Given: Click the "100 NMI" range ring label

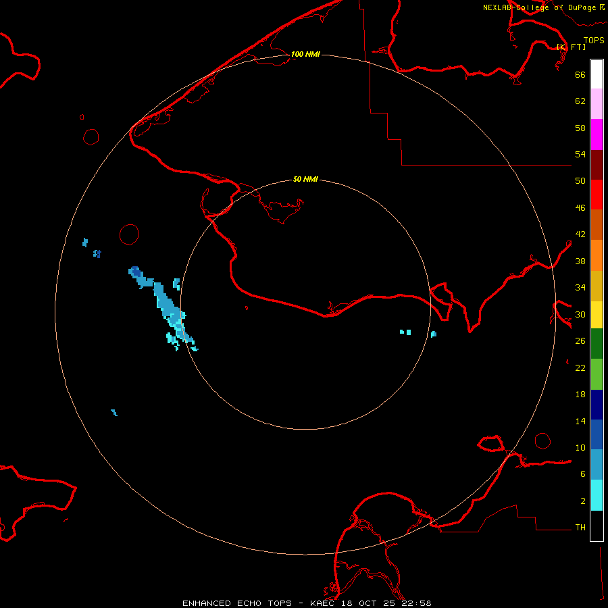Looking at the screenshot, I should tap(305, 54).
